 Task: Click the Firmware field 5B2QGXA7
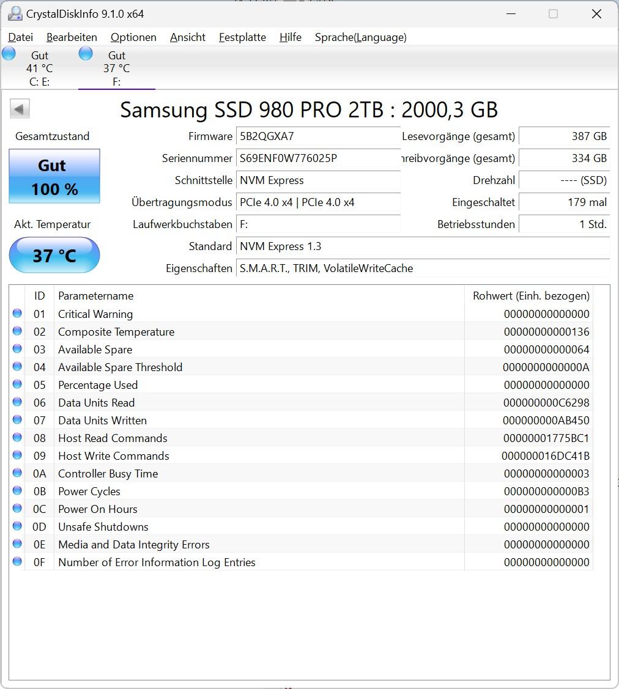point(318,136)
